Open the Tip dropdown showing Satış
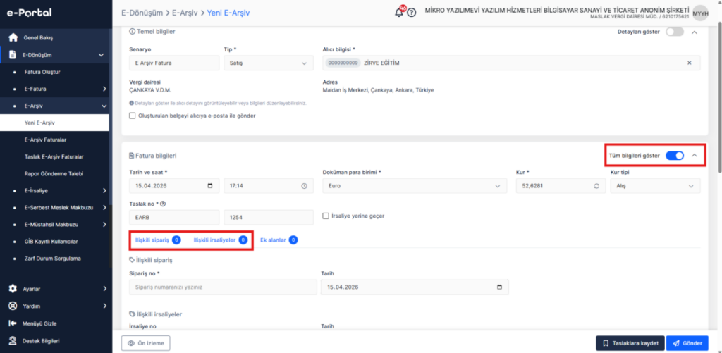Viewport: 722px width, 353px height. (x=269, y=63)
